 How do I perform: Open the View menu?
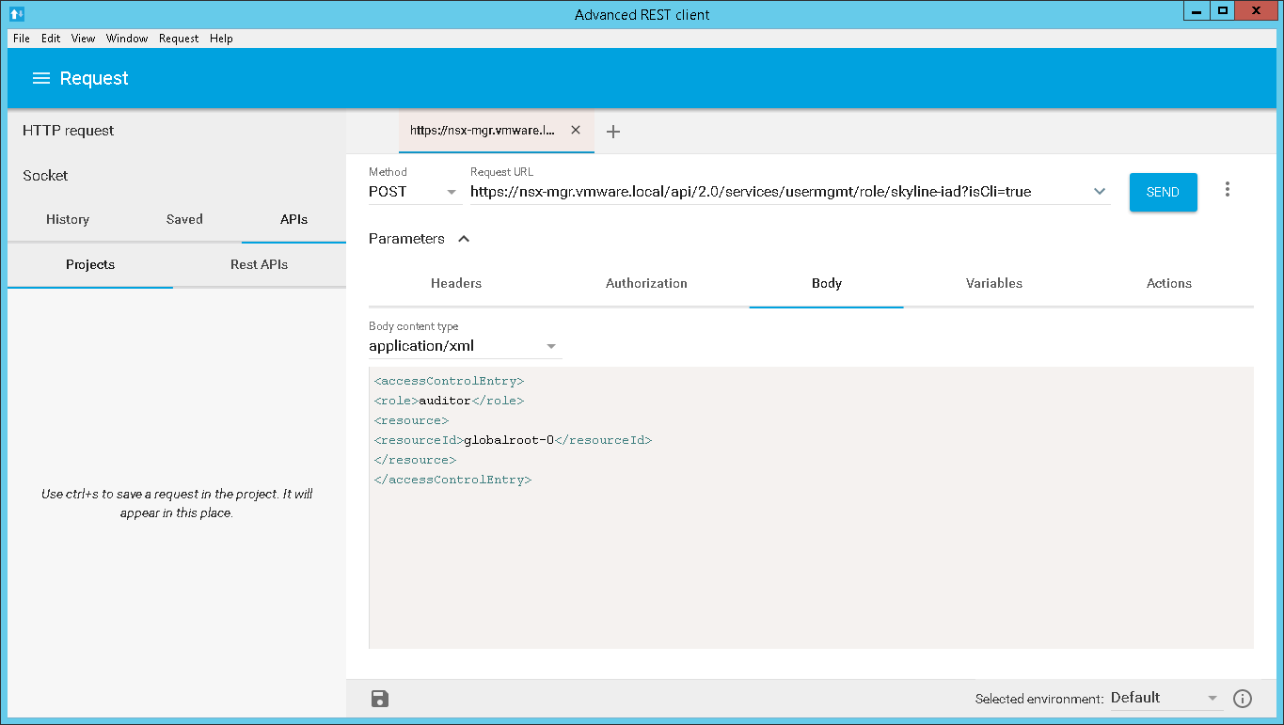(83, 39)
